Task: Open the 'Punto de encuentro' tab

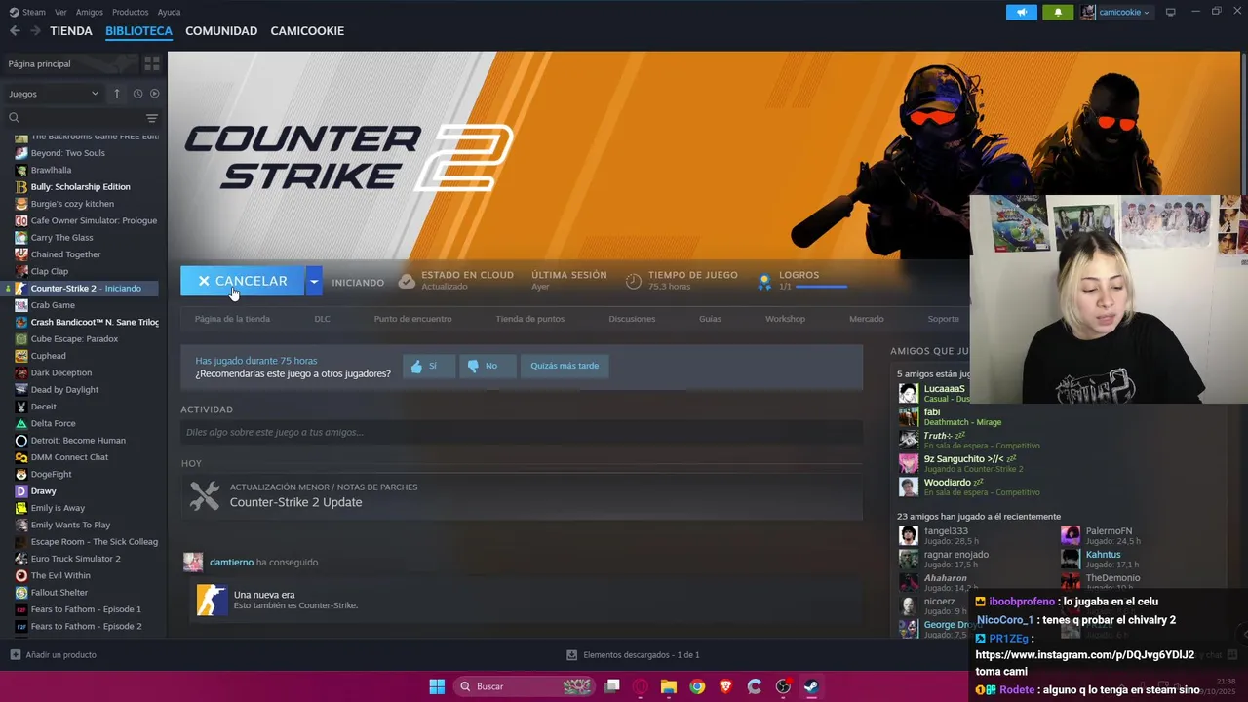Action: [x=412, y=319]
